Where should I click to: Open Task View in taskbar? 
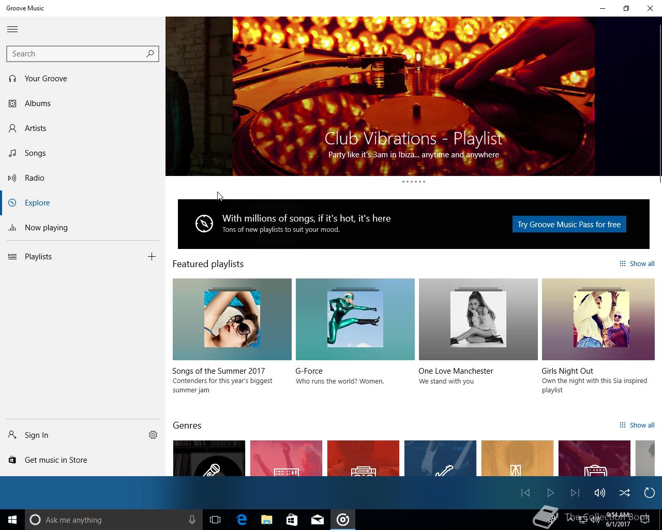(x=215, y=520)
